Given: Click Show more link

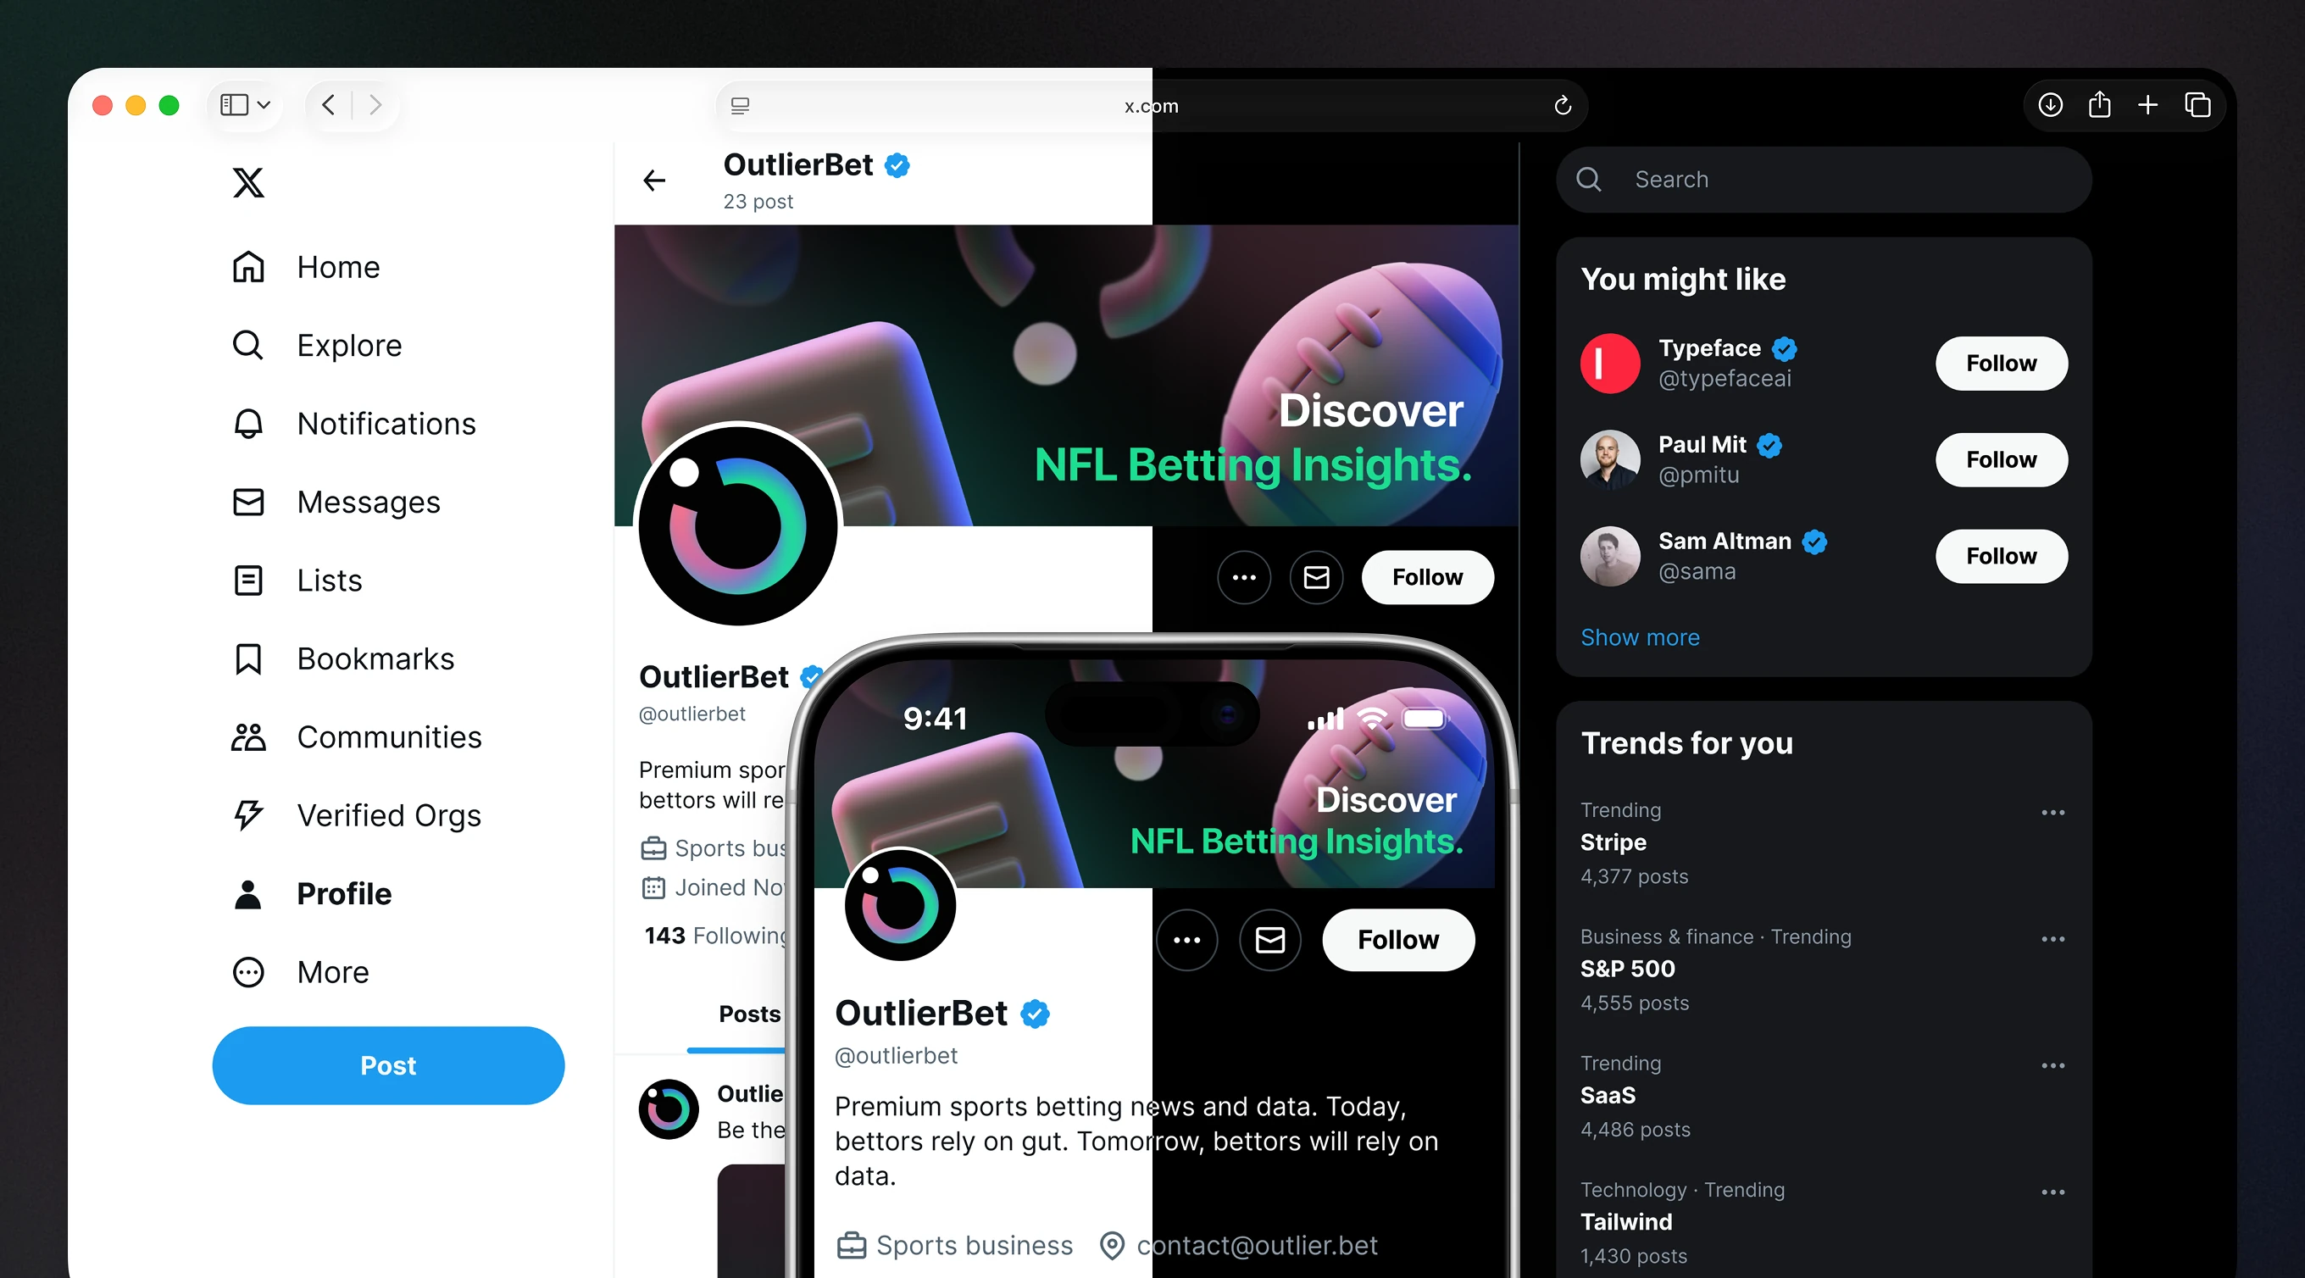Looking at the screenshot, I should pyautogui.click(x=1639, y=637).
